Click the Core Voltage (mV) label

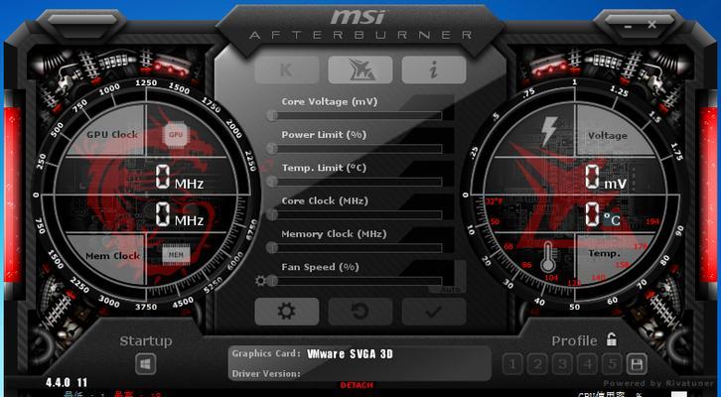(330, 102)
